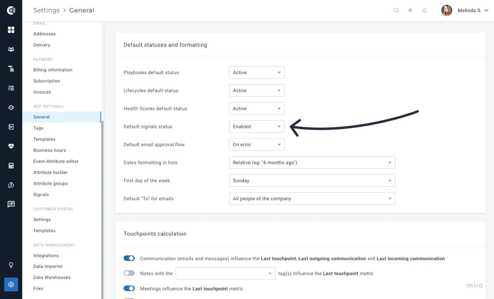Open the dashboard grid icon in sidebar
This screenshot has height=299, width=494.
tap(11, 30)
